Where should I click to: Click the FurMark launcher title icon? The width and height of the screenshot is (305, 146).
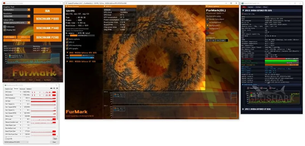[x=4, y=3]
